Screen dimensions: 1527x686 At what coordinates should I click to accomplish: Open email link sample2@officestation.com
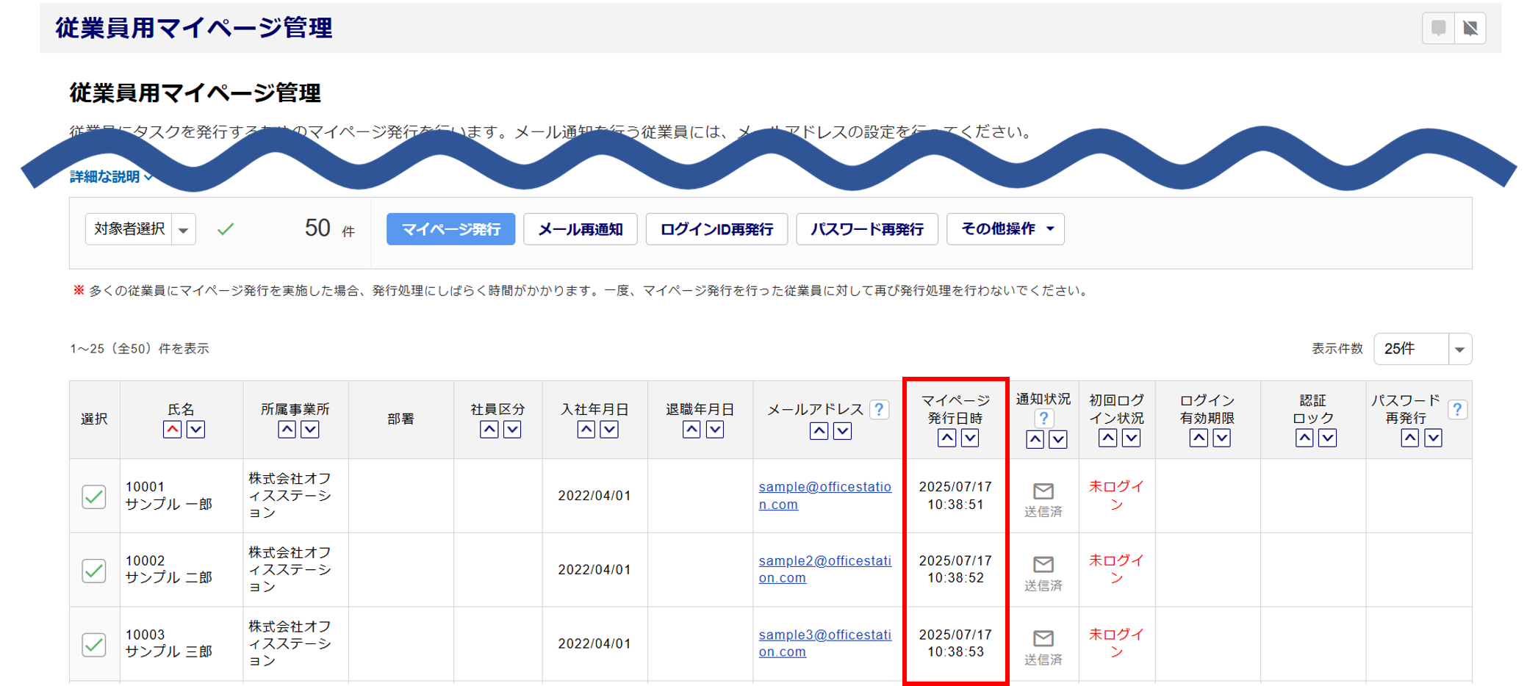[824, 569]
